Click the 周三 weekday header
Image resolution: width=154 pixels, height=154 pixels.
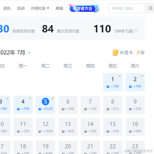68,66
